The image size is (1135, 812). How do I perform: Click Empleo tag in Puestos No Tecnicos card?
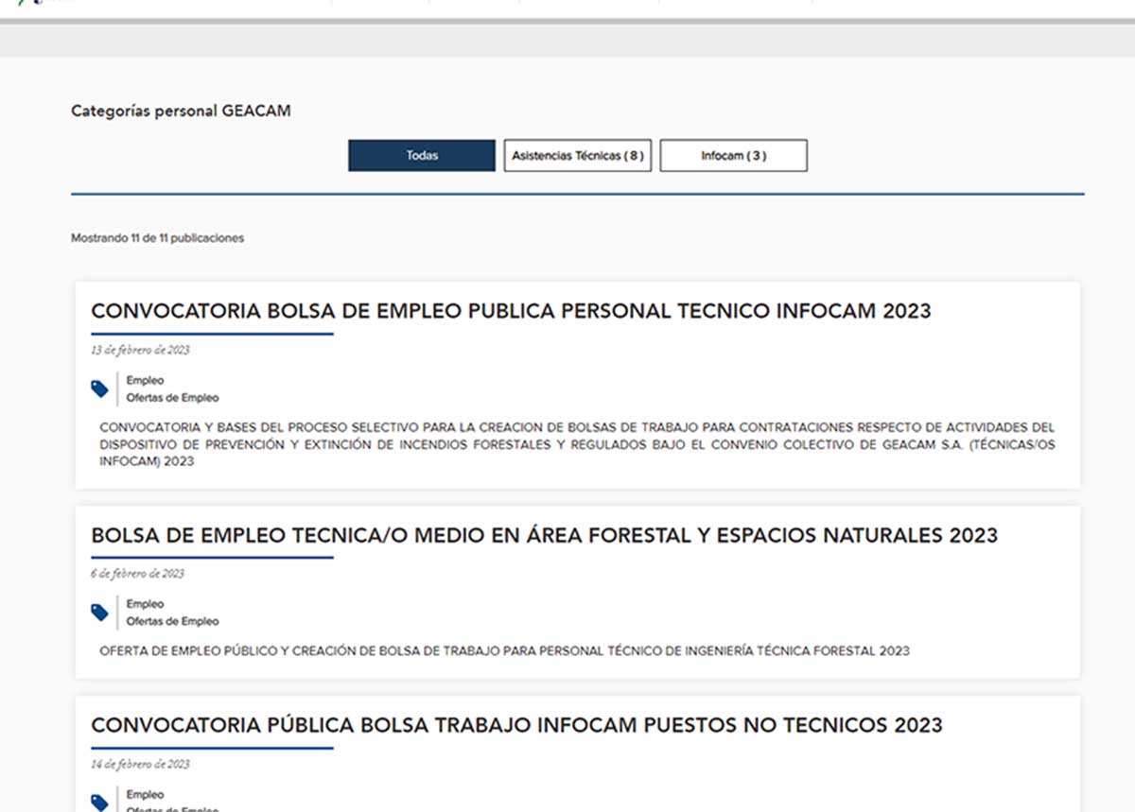tap(145, 795)
